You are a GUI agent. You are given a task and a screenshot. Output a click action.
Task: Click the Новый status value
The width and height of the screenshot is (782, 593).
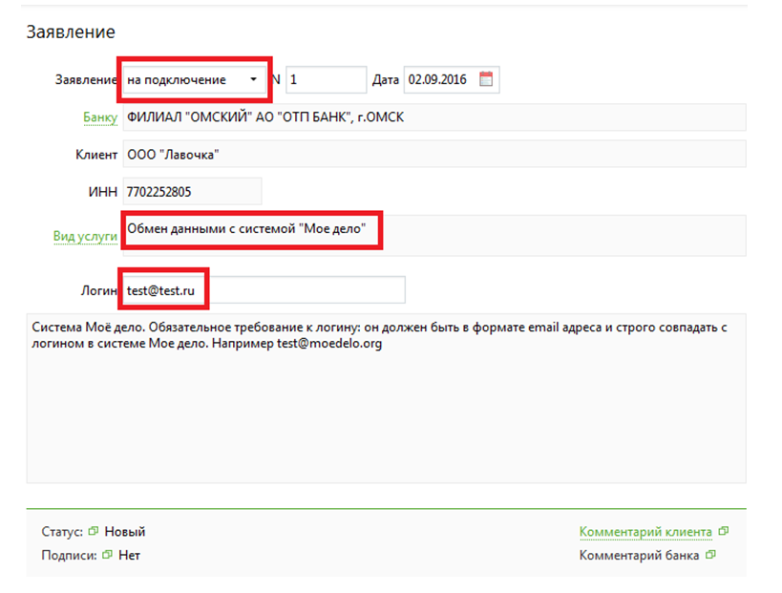point(125,532)
